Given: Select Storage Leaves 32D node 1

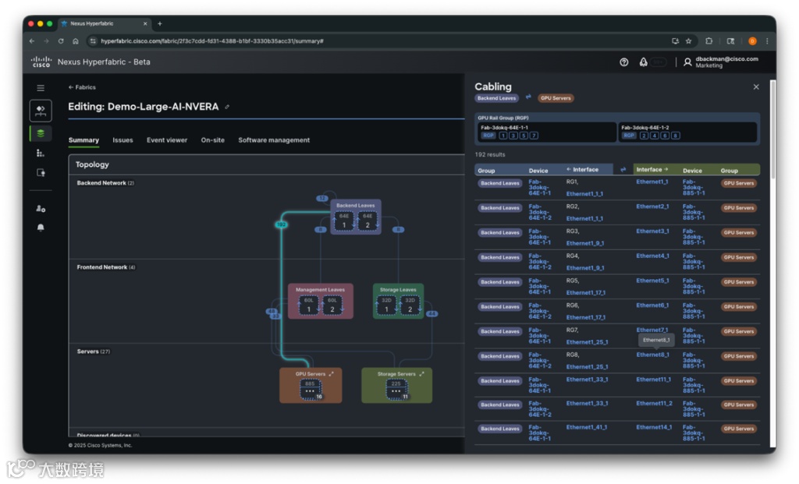Looking at the screenshot, I should (x=386, y=306).
